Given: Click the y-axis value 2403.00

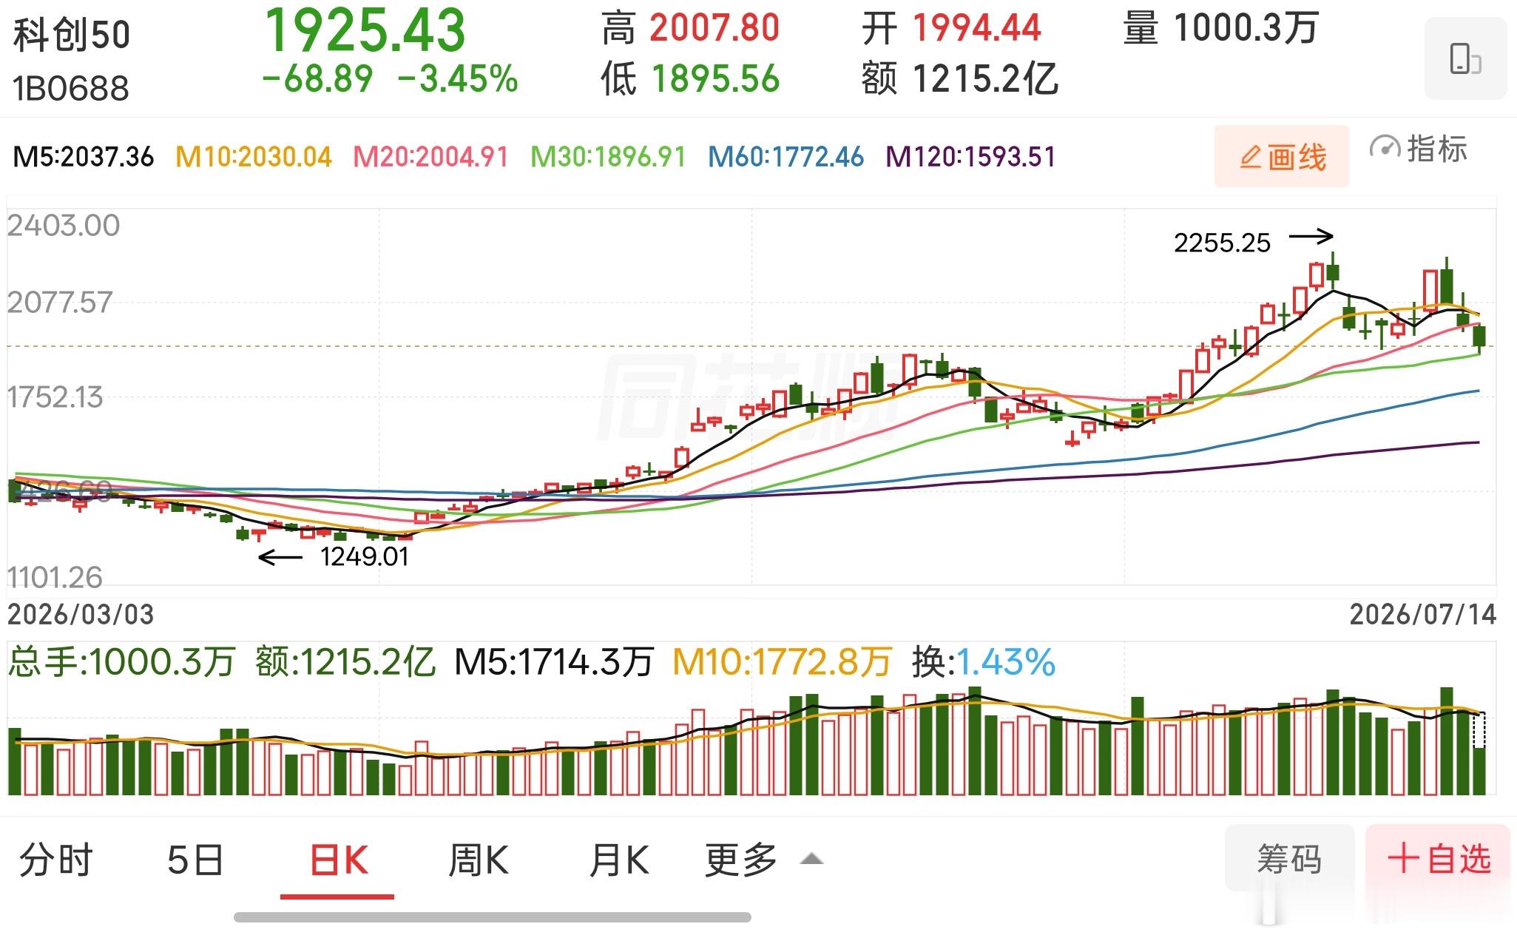Looking at the screenshot, I should click(x=64, y=226).
